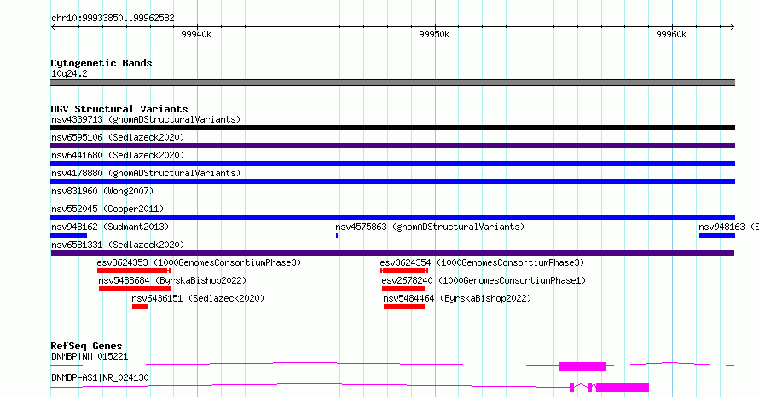
Task: Select the tiny blue nsv4575863 marker
Action: (x=337, y=235)
